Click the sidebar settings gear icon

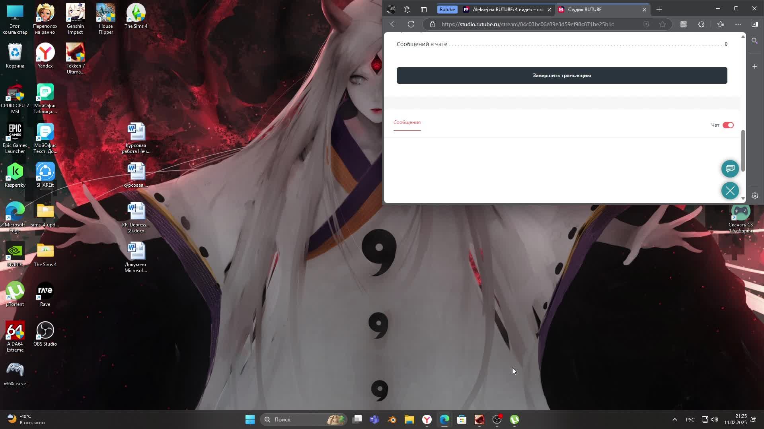click(754, 196)
